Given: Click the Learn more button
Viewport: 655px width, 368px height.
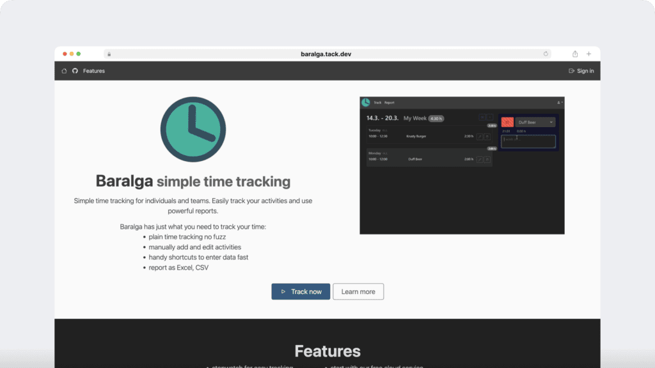Looking at the screenshot, I should pos(358,292).
